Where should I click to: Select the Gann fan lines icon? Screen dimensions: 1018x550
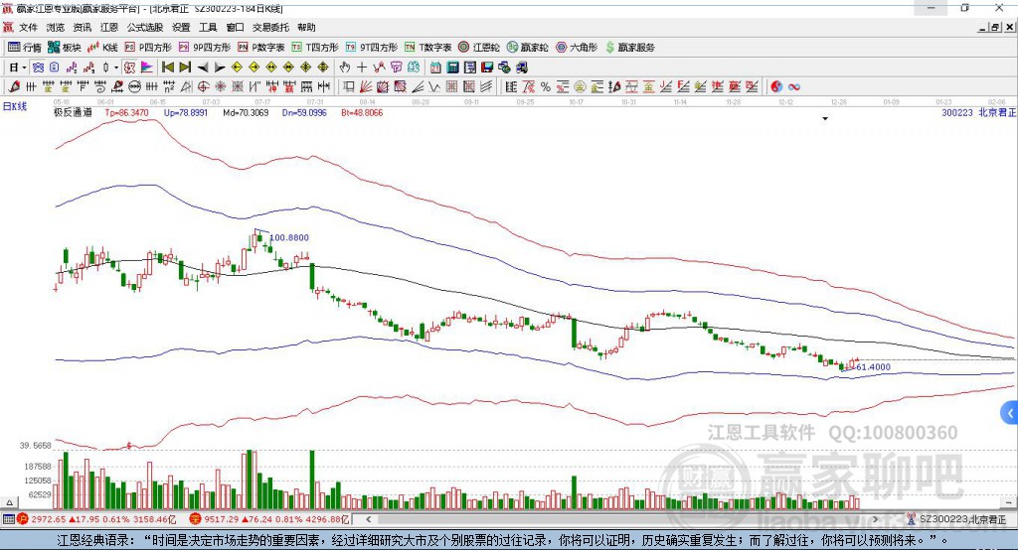click(x=366, y=87)
